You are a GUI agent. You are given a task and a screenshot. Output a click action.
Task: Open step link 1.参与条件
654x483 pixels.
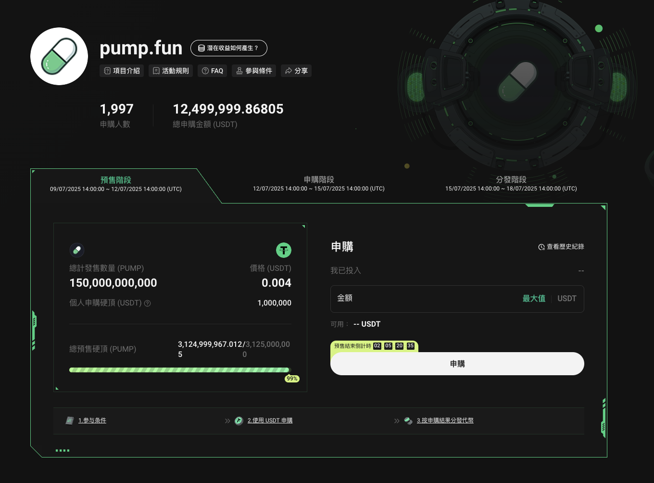click(x=92, y=420)
